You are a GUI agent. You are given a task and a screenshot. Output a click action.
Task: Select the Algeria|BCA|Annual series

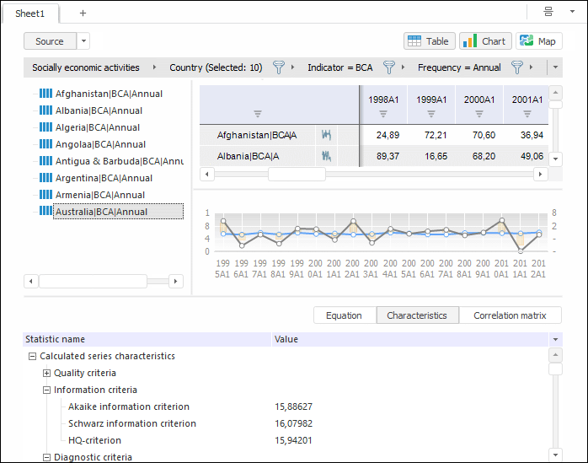click(98, 127)
